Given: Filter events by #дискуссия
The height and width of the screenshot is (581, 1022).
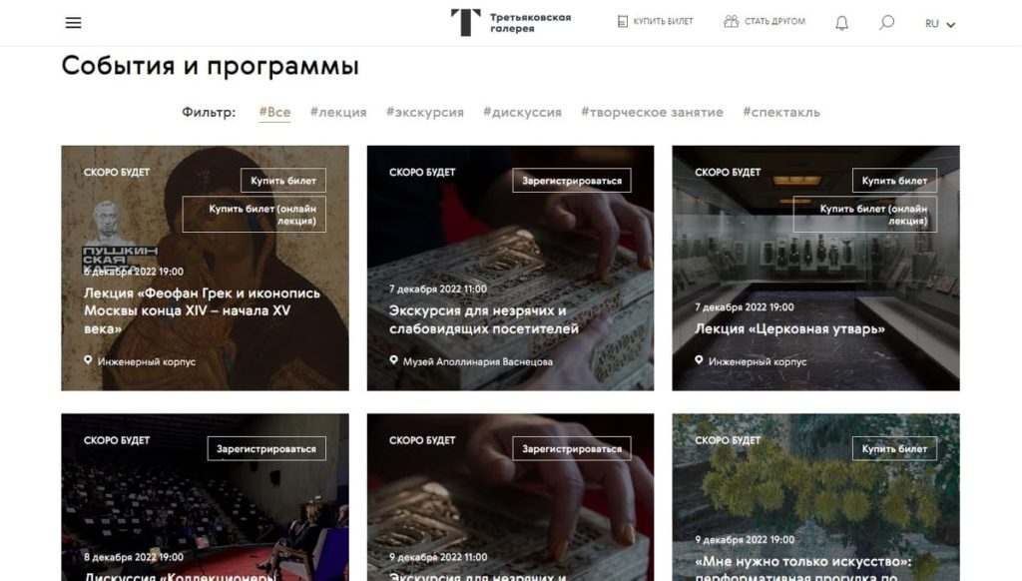Looking at the screenshot, I should pos(522,112).
